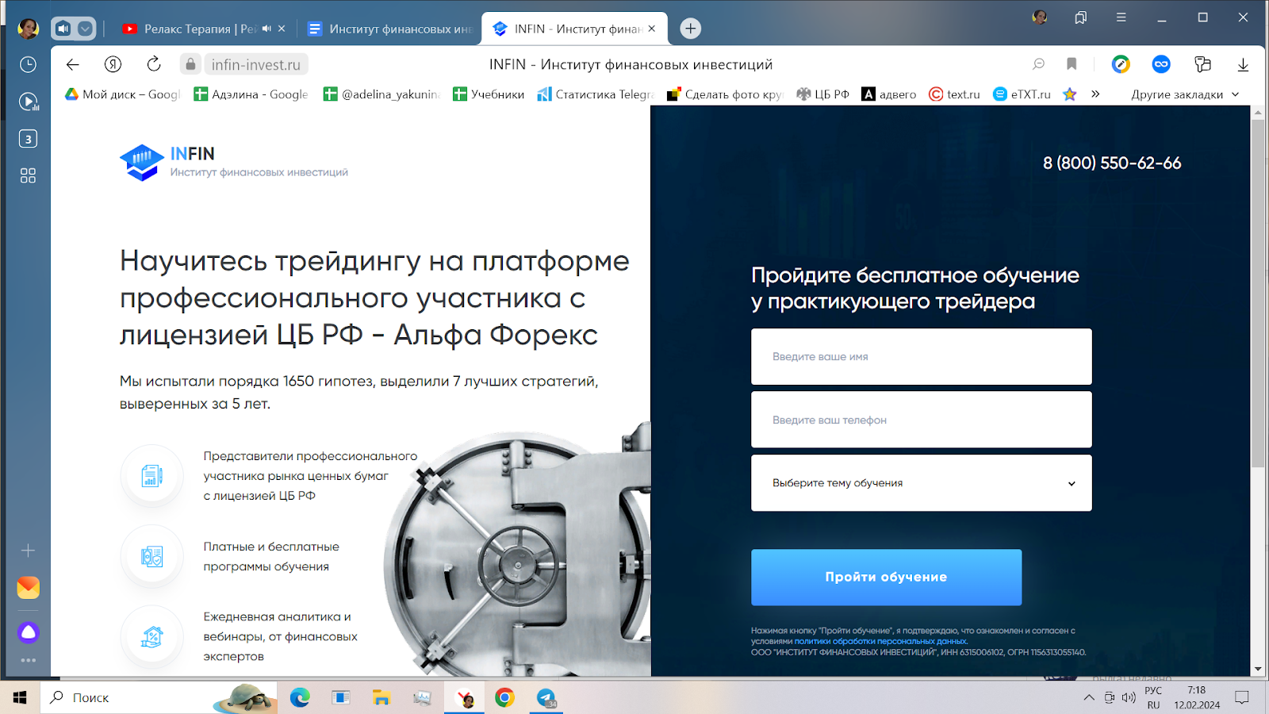The height and width of the screenshot is (714, 1269).
Task: Open the Windows Start menu
Action: [x=20, y=697]
